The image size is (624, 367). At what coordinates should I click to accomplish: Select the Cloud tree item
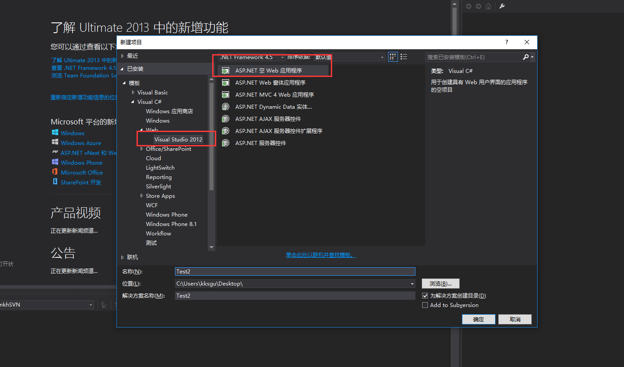(x=154, y=158)
